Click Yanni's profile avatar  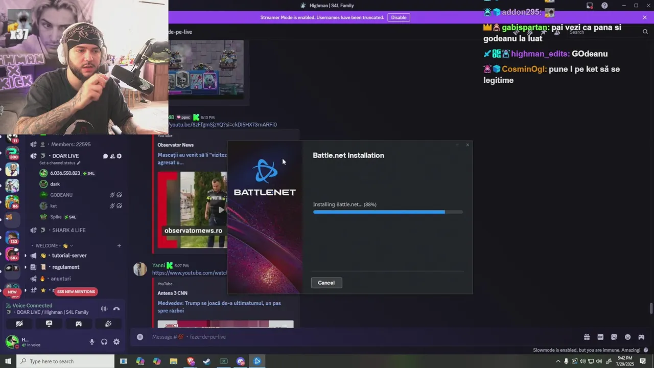(x=140, y=269)
